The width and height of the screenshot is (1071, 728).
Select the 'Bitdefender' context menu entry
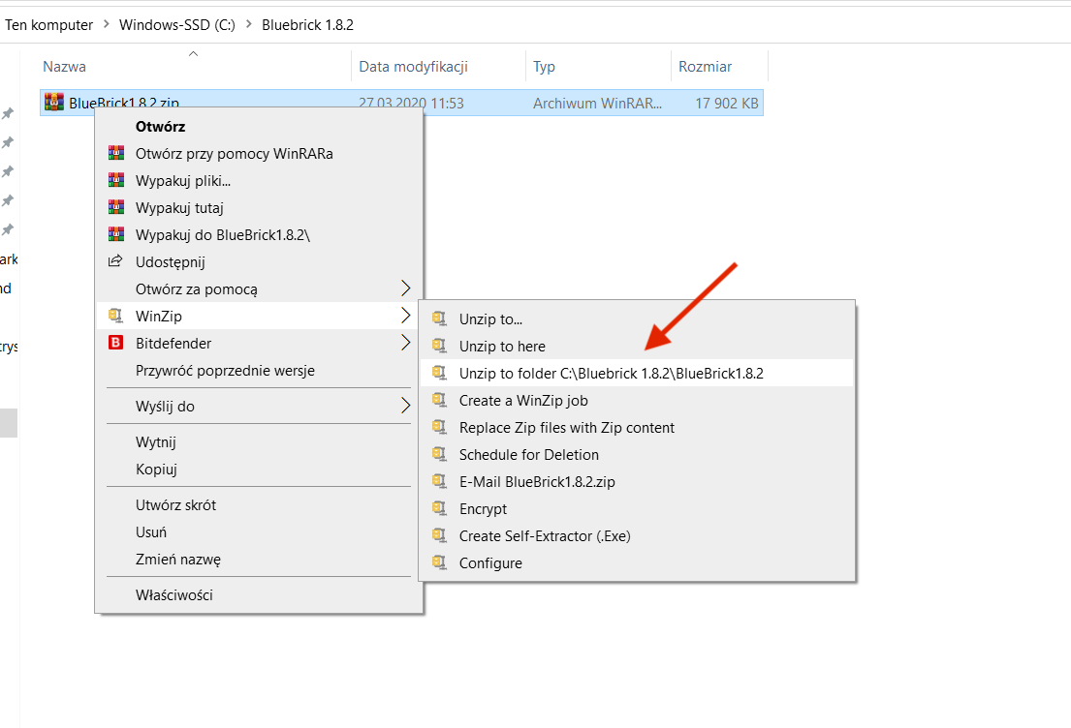click(x=259, y=344)
